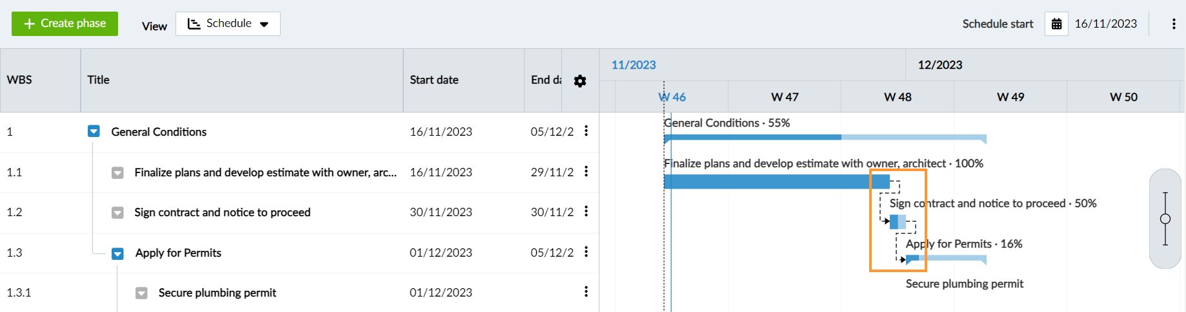Open row menu for Finalize plans row

point(586,171)
